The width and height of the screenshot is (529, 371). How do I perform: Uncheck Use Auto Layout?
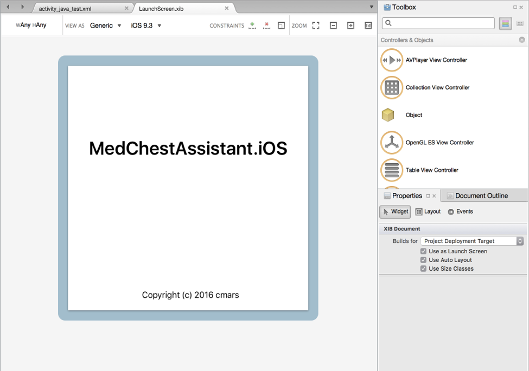(x=423, y=260)
